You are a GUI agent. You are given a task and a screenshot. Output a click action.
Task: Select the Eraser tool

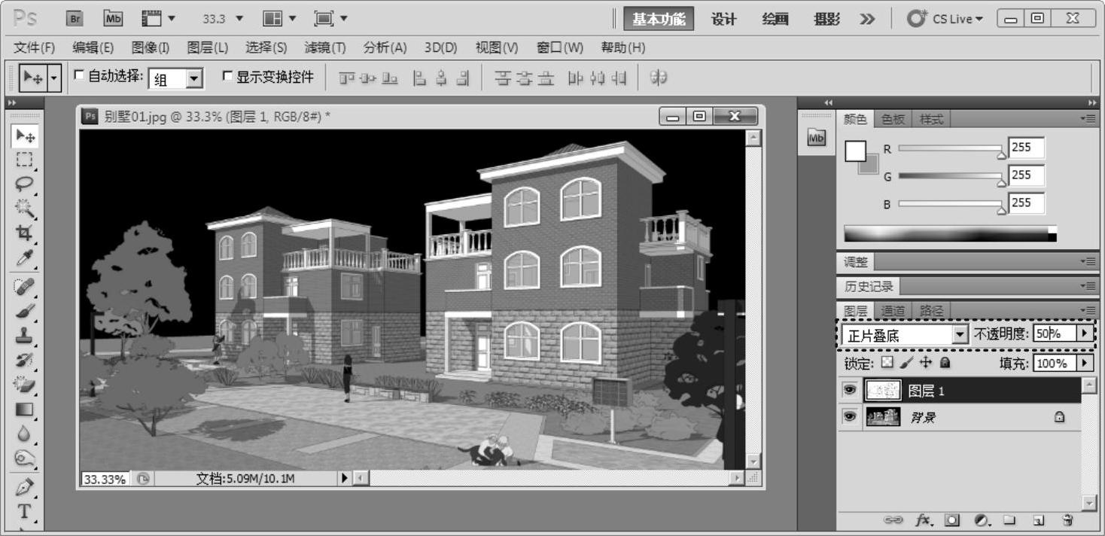(25, 385)
